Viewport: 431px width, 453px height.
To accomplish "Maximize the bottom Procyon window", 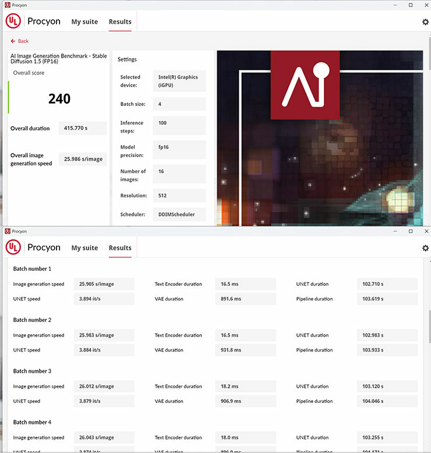I will click(411, 231).
